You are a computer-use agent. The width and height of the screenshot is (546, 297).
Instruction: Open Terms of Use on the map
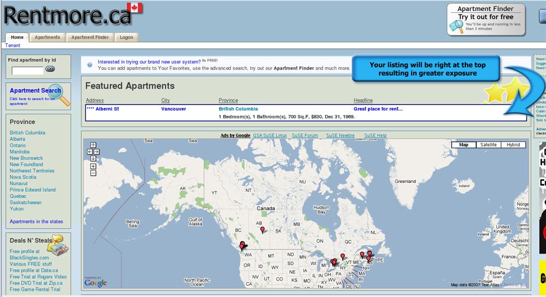(515, 285)
